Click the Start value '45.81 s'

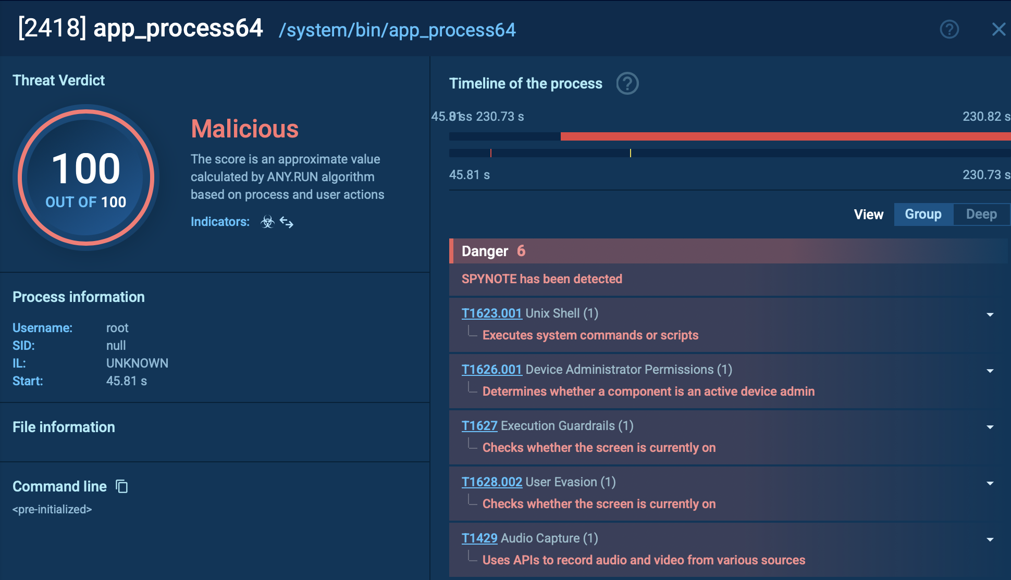[127, 381]
